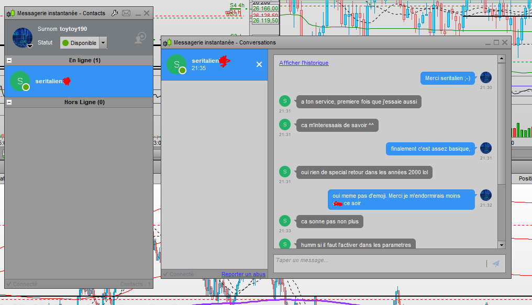532x305 pixels.
Task: Maximize the Conversations window
Action: coord(496,42)
